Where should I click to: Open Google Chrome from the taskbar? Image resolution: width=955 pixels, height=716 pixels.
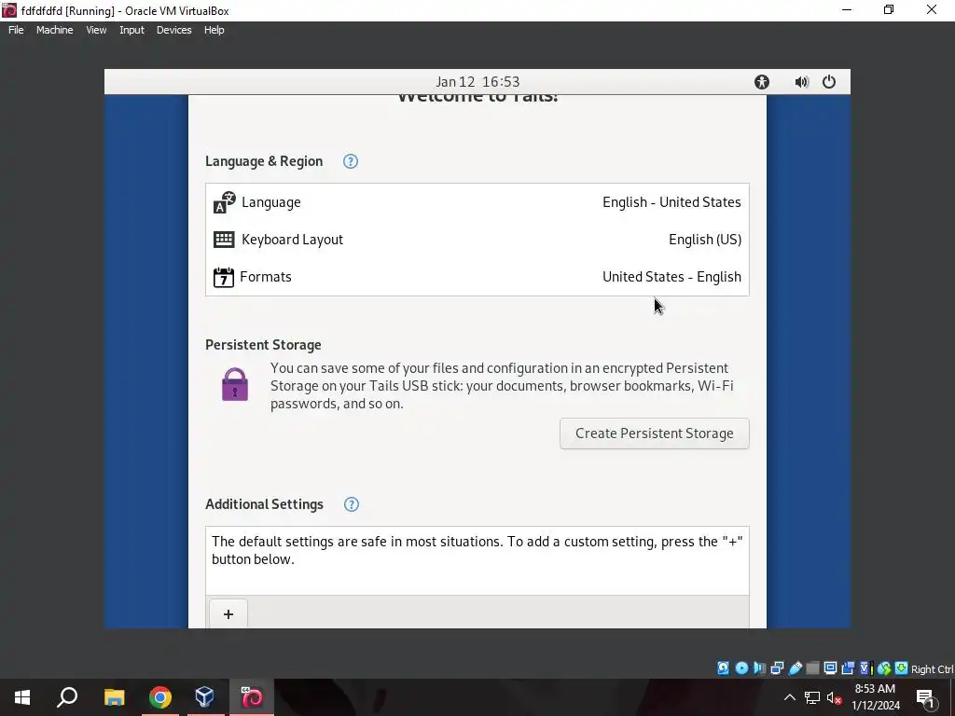coord(160,697)
